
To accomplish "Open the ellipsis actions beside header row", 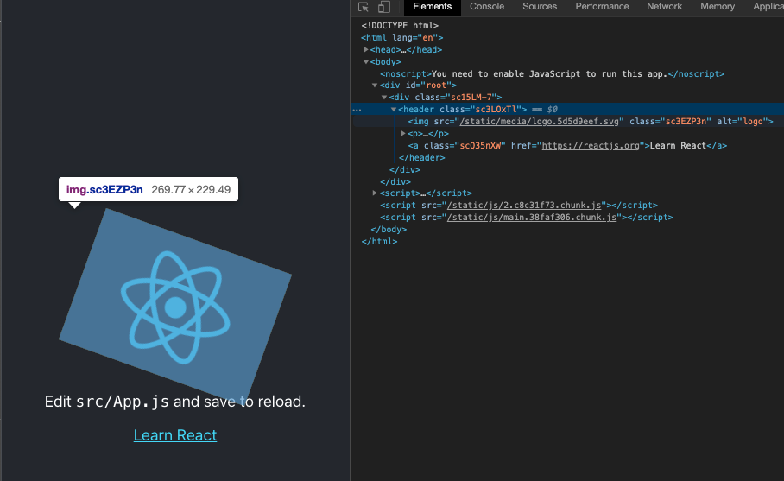I will 357,110.
